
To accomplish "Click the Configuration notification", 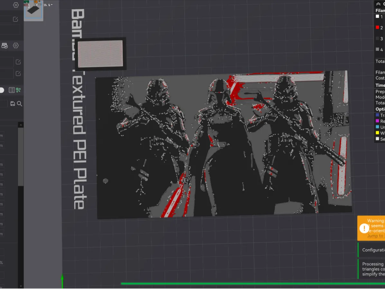I will pos(371,250).
